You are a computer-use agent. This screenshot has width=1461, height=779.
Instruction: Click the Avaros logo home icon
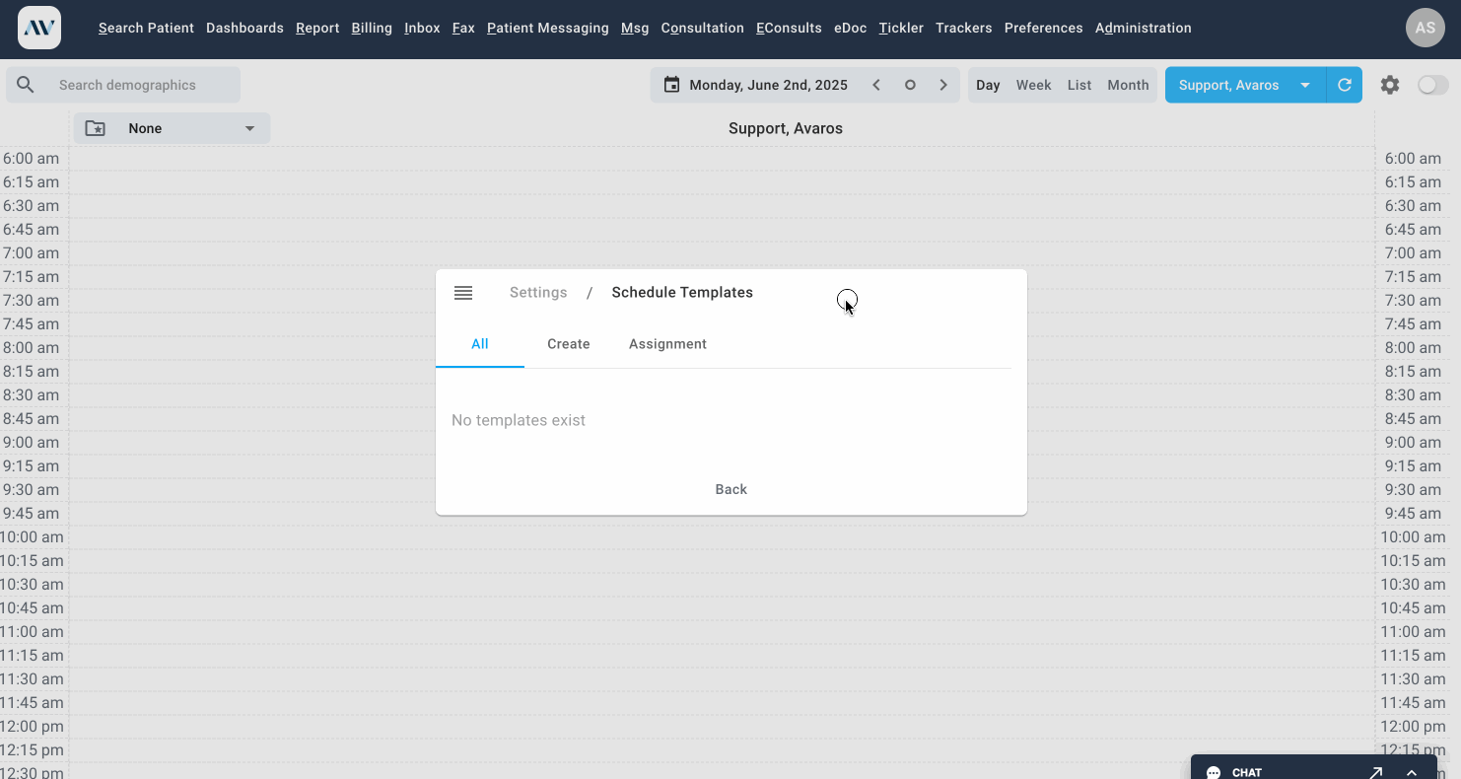click(39, 28)
